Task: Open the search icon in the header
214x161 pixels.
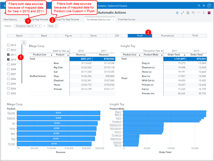Action: point(199,5)
